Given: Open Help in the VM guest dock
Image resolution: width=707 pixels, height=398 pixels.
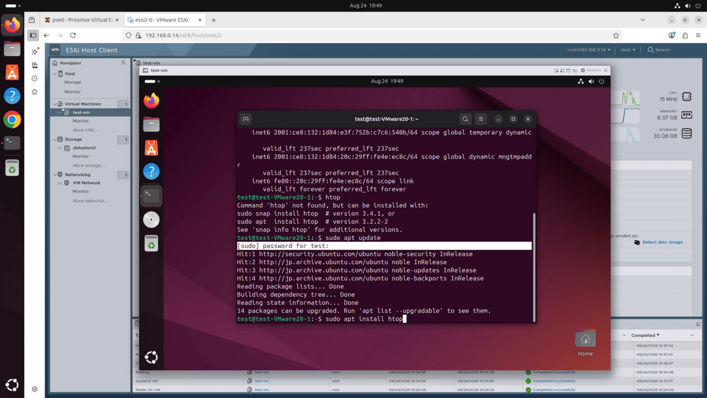Looking at the screenshot, I should (x=151, y=171).
